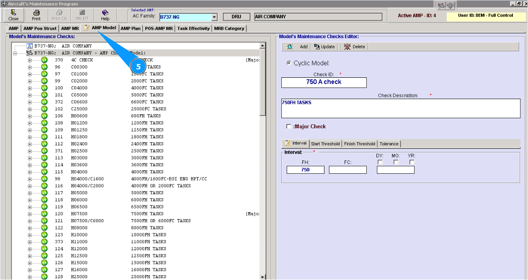Click green icon of H01200 check
Viewport: 528px width, 280px height.
pyautogui.click(x=44, y=123)
